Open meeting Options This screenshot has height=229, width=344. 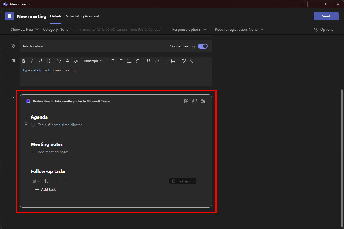pyautogui.click(x=324, y=29)
